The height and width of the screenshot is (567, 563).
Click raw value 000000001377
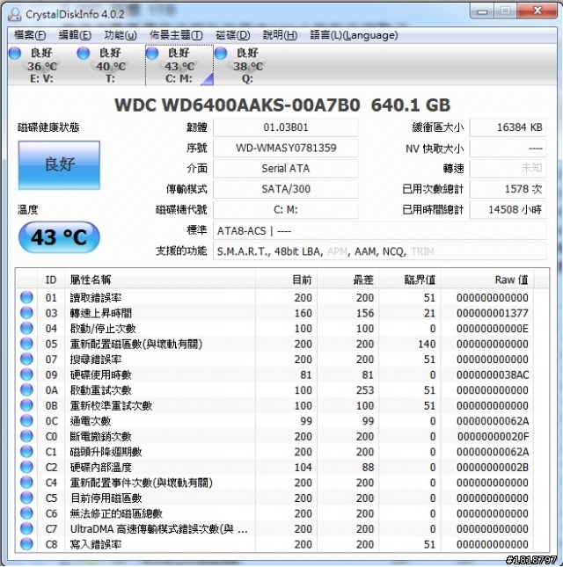pyautogui.click(x=493, y=313)
